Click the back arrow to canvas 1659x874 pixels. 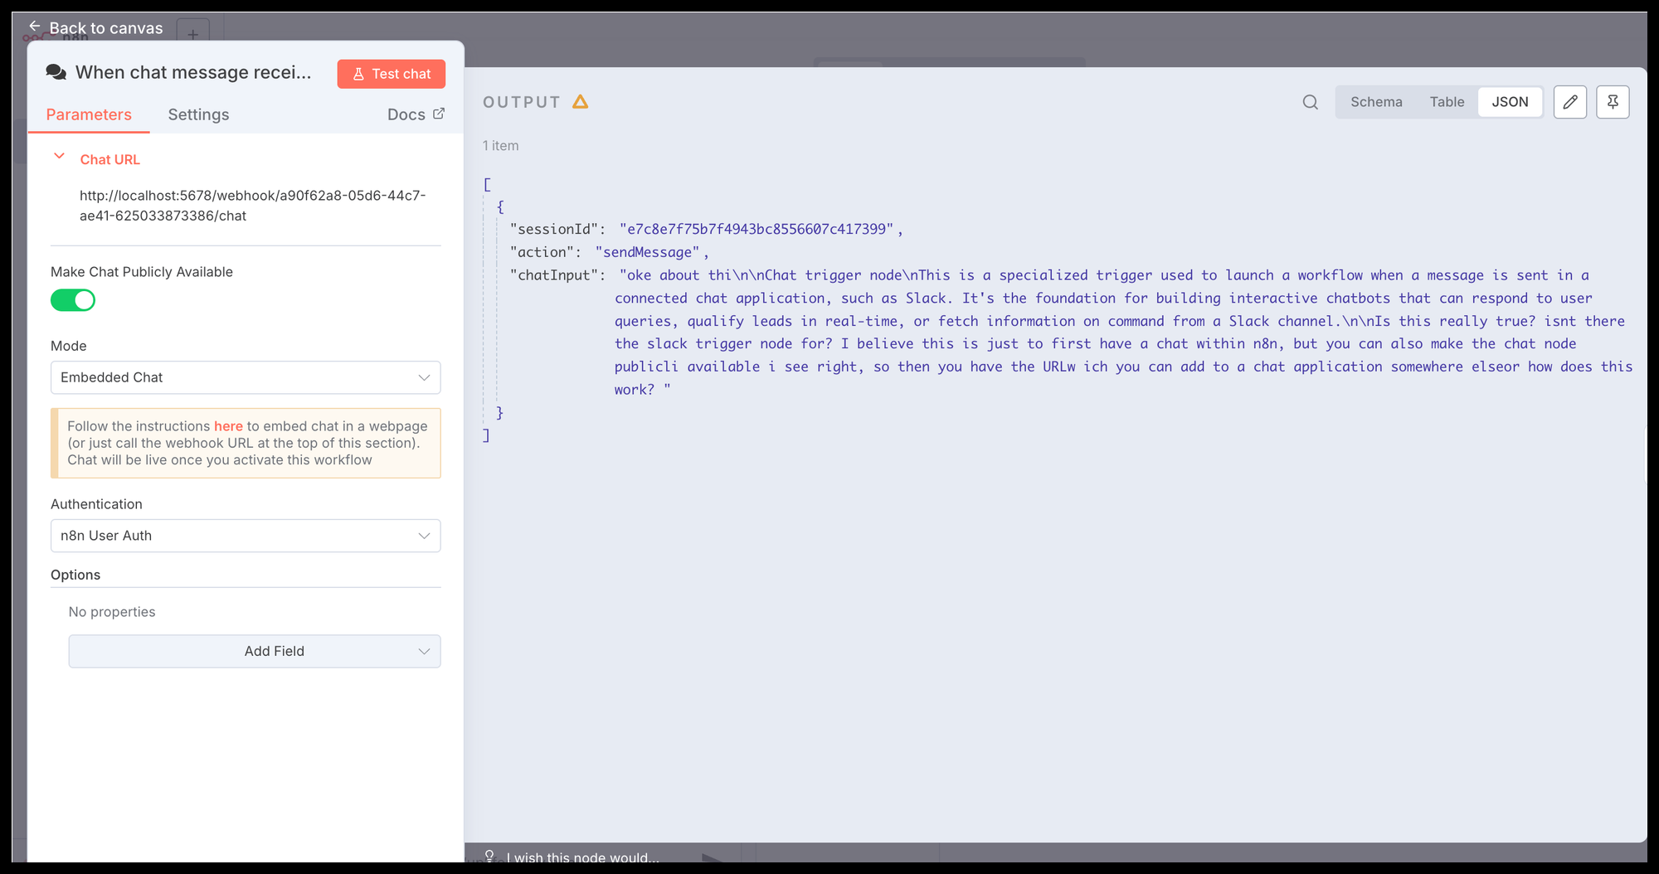click(35, 27)
